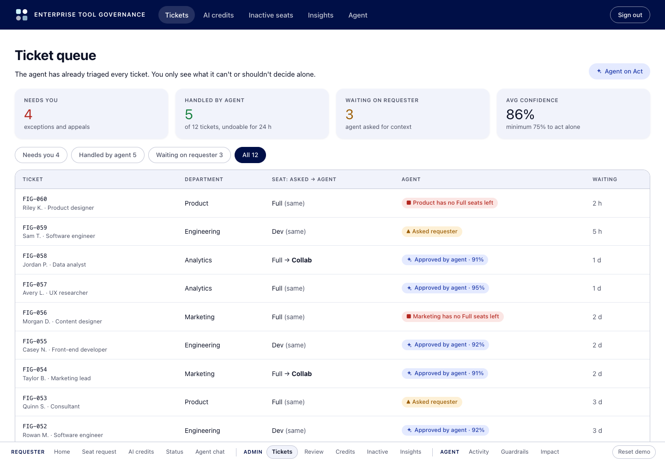
Task: Go to the Inactive seats tab
Action: point(271,15)
